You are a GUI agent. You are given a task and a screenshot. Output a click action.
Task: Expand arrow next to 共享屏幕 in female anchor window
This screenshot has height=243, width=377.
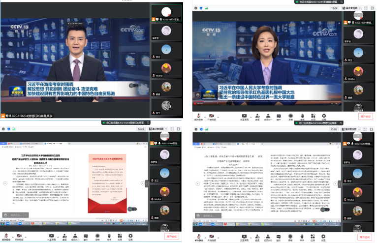pos(251,115)
